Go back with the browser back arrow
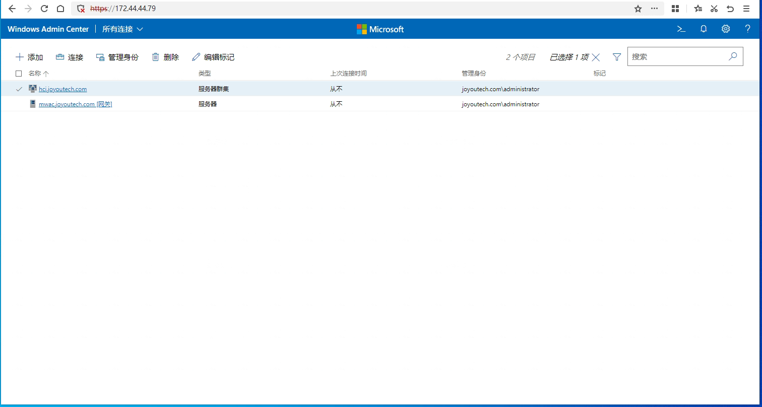Image resolution: width=762 pixels, height=407 pixels. (12, 9)
